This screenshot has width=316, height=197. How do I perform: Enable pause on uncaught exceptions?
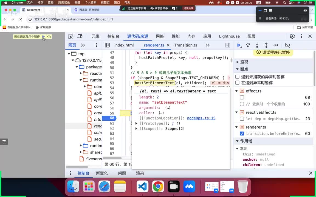coord(237,77)
